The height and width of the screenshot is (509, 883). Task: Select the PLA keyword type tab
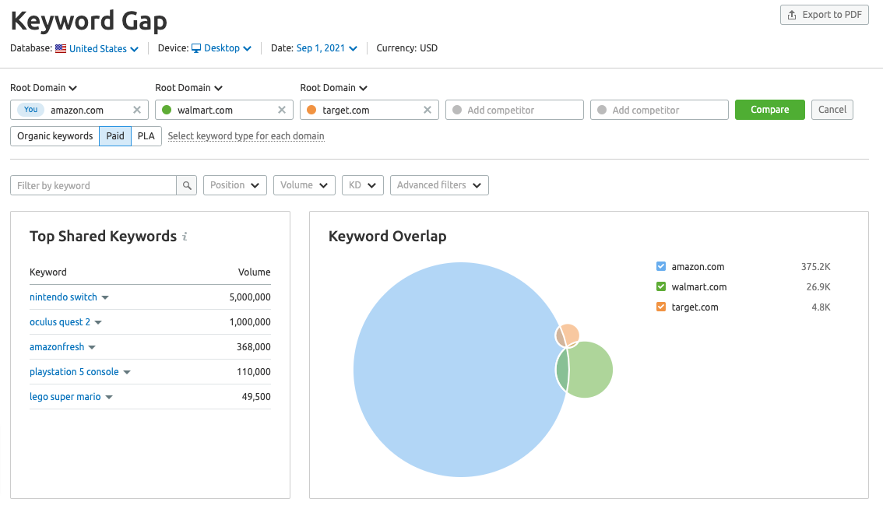click(x=146, y=136)
